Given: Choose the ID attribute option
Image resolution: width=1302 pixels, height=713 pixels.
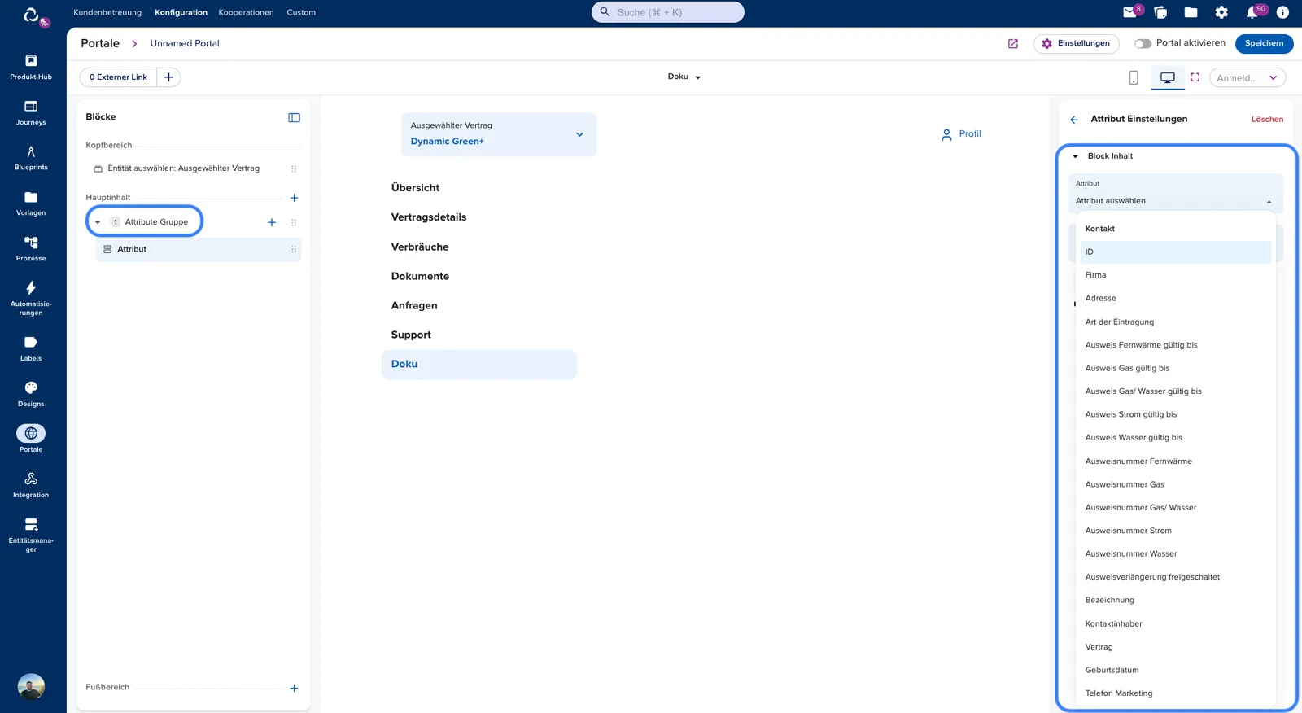Looking at the screenshot, I should (x=1175, y=252).
